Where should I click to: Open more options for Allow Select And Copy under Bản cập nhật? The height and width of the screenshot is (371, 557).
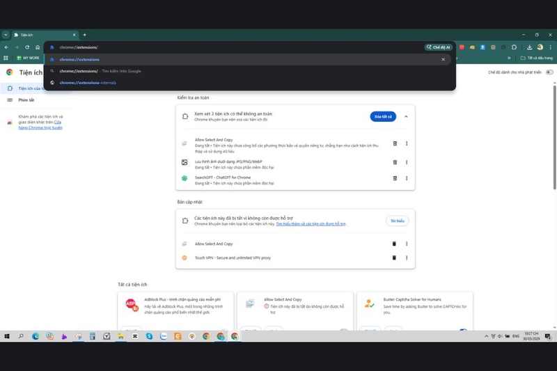pos(407,244)
